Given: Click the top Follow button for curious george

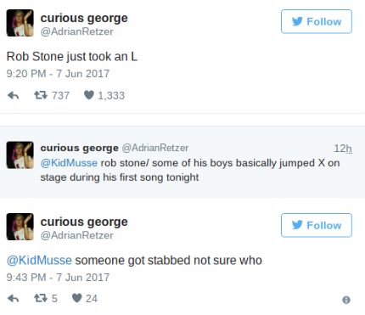Looking at the screenshot, I should pyautogui.click(x=317, y=21).
